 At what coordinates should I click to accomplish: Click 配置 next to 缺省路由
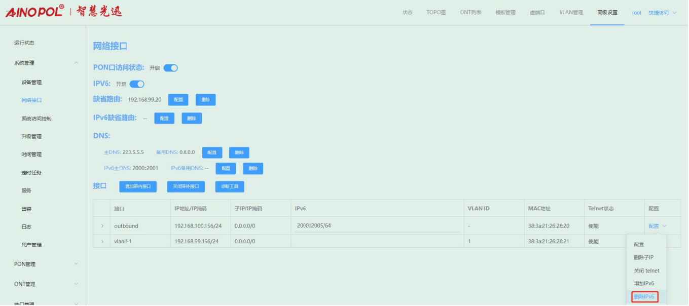point(178,100)
